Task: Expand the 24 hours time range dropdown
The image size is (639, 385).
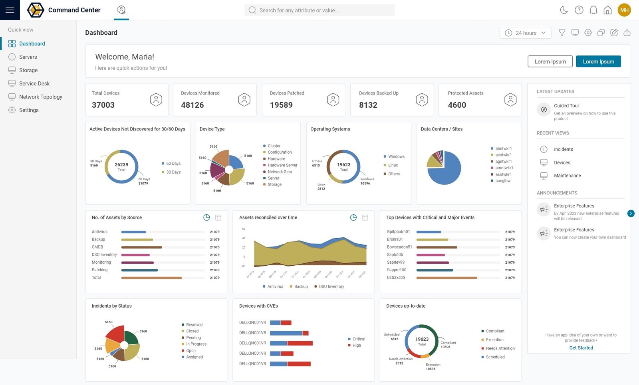Action: (x=525, y=33)
